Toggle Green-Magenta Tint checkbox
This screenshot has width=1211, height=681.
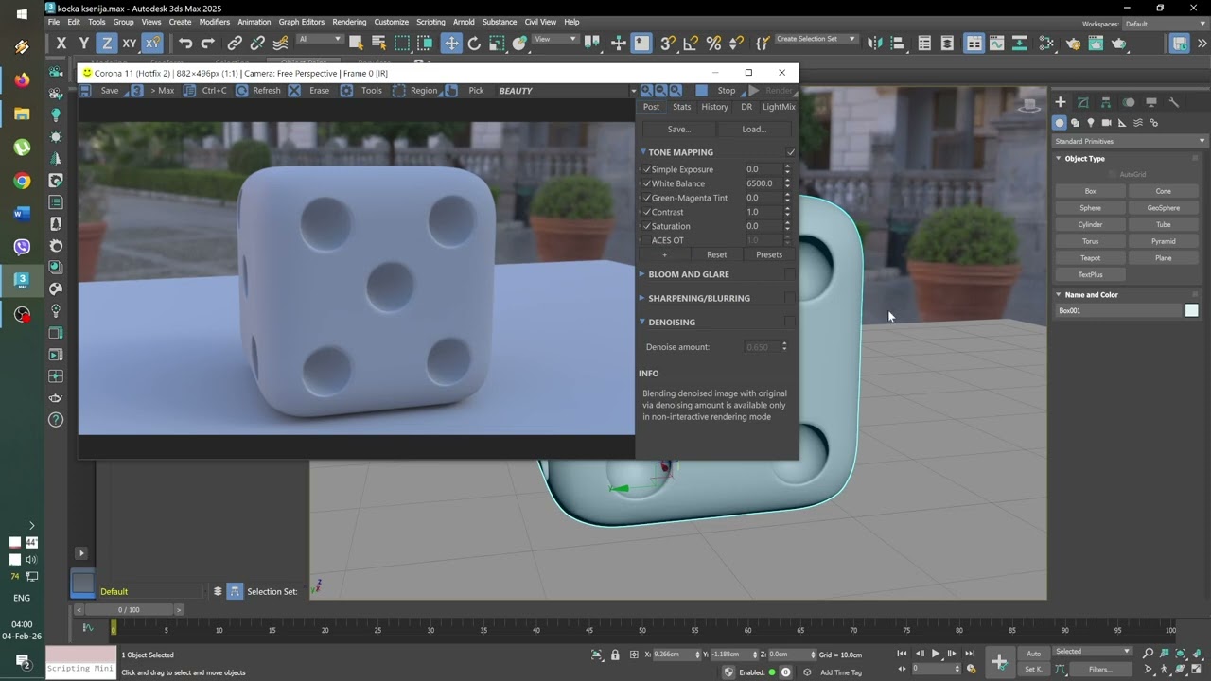click(x=646, y=198)
